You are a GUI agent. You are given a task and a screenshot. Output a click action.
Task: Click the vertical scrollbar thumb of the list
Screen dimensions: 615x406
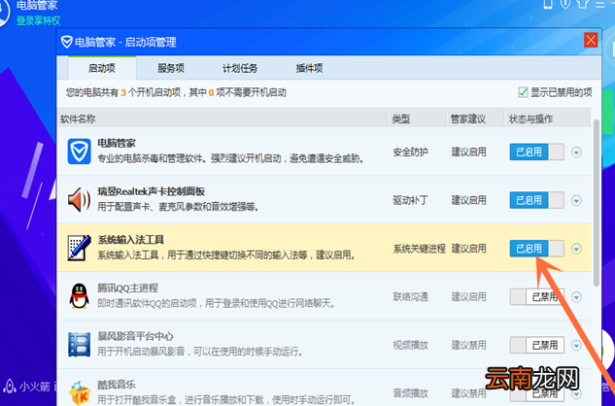click(597, 202)
